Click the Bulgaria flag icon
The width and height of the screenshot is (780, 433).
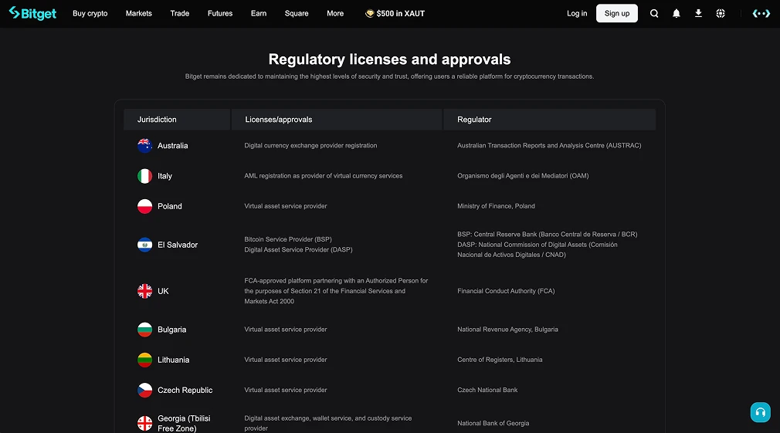click(x=144, y=330)
